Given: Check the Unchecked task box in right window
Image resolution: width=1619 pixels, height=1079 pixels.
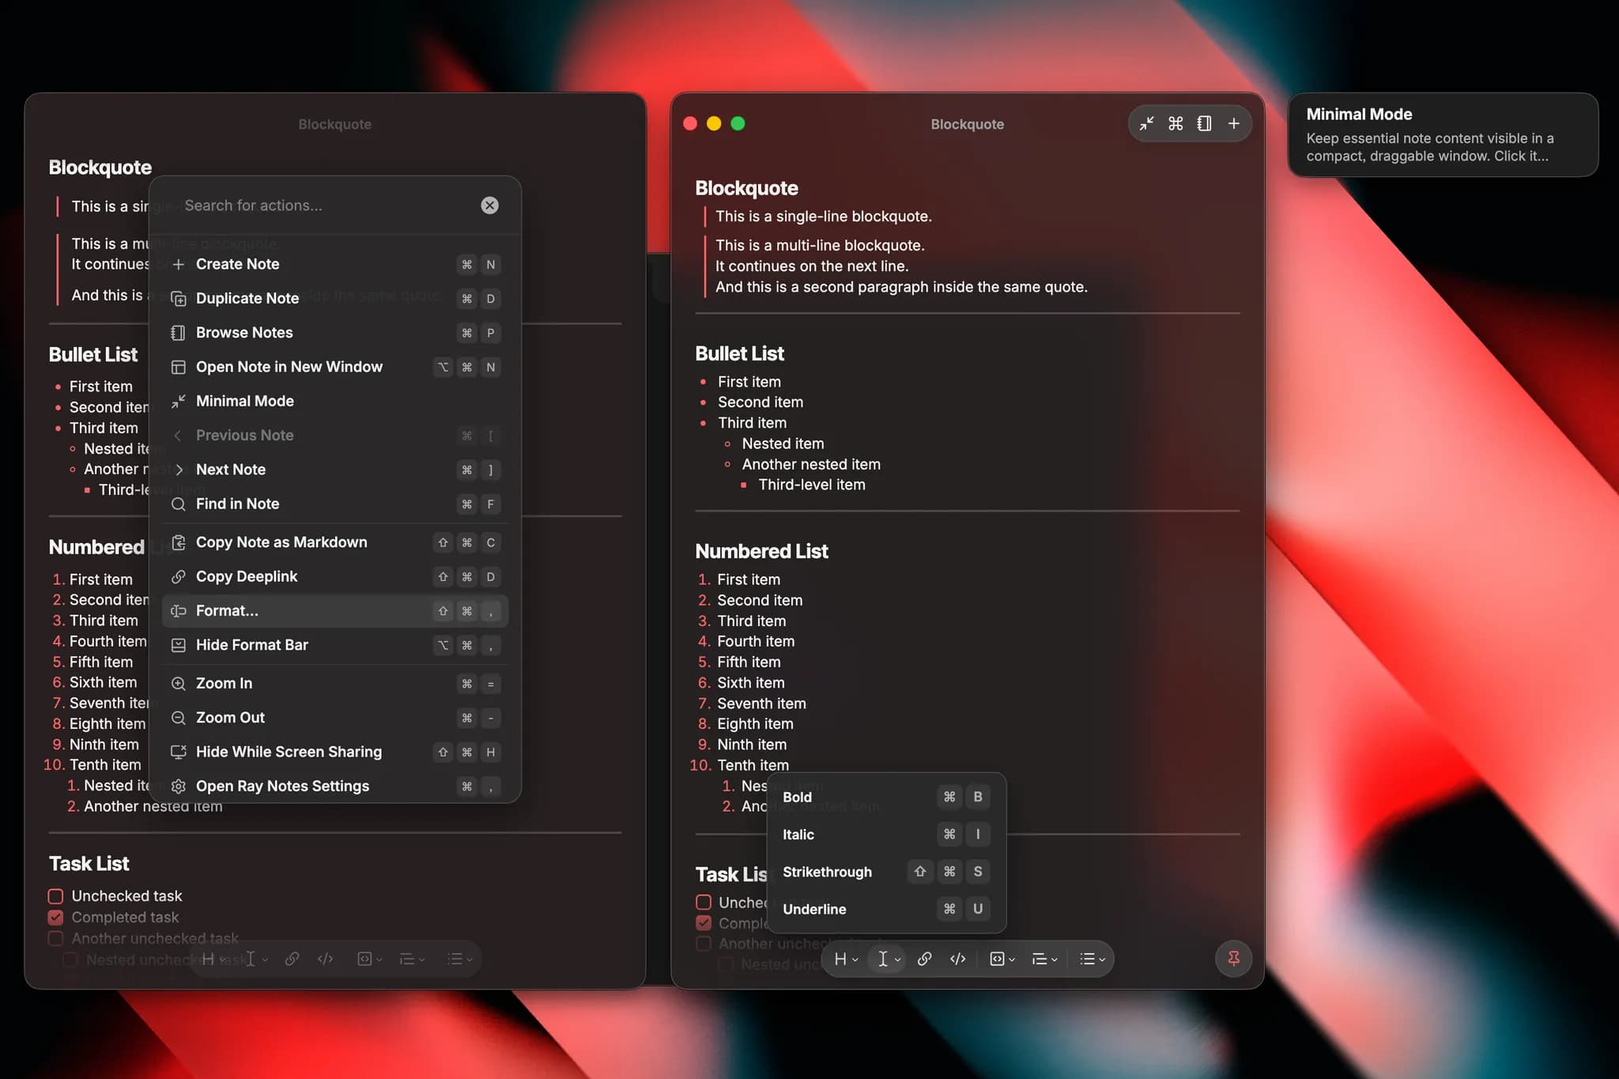Looking at the screenshot, I should click(x=704, y=902).
